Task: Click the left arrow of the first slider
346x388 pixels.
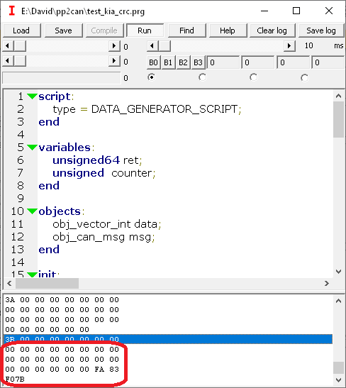Action: [8, 46]
